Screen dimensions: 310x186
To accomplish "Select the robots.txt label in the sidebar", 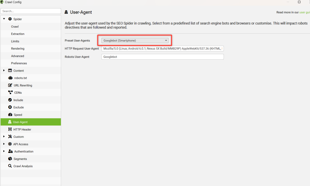I will coord(21,78).
